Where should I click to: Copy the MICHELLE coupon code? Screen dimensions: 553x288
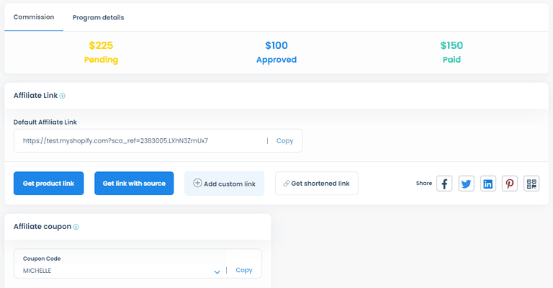244,270
